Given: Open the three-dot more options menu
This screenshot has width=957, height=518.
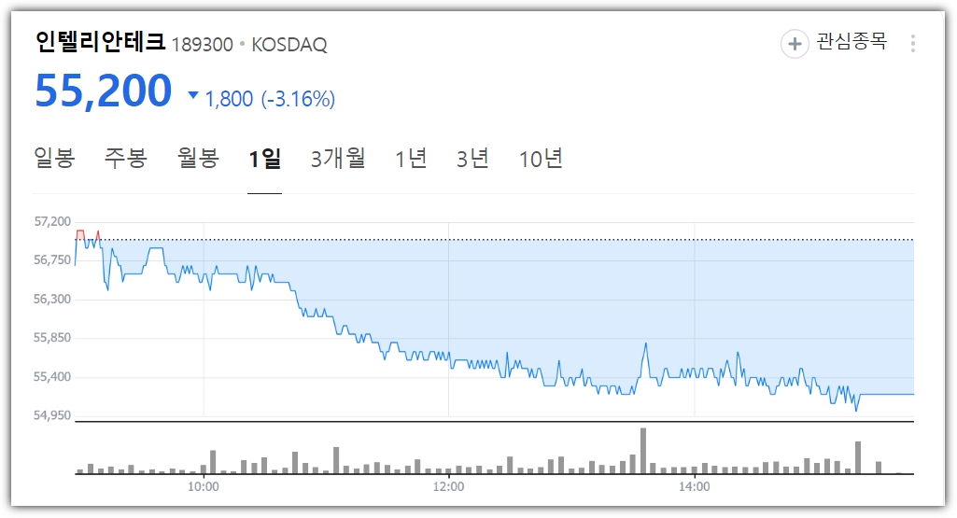Looking at the screenshot, I should click(912, 43).
